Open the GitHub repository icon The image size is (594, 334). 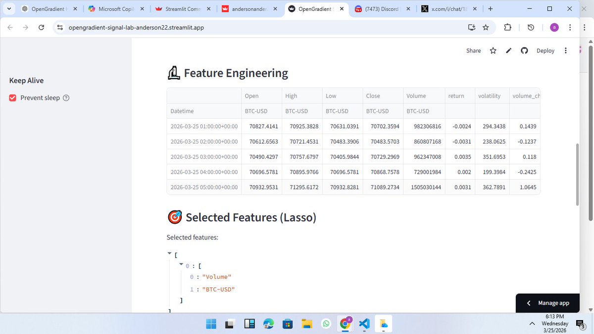[525, 50]
